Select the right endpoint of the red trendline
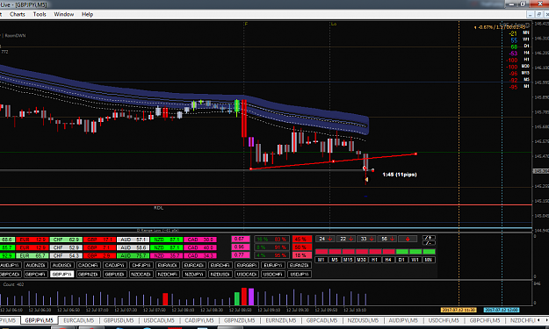Viewport: 549px width, 329px height. pyautogui.click(x=415, y=154)
